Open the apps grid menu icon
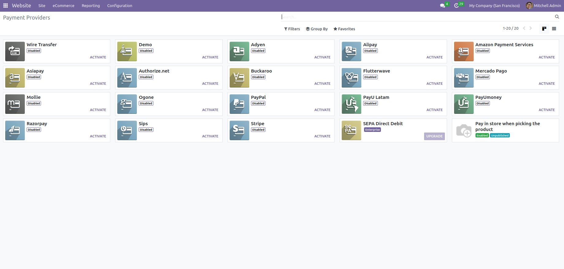Viewport: 564px width, 269px height. click(x=6, y=6)
